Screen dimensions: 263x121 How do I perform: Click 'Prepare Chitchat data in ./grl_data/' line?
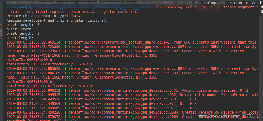click(44, 16)
